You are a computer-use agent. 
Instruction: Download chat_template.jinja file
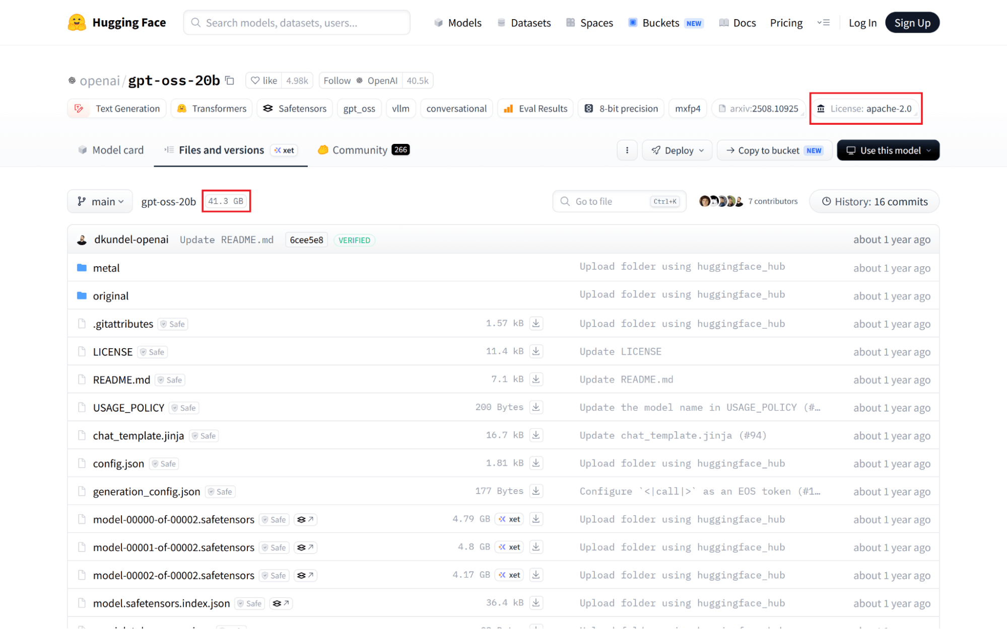536,435
